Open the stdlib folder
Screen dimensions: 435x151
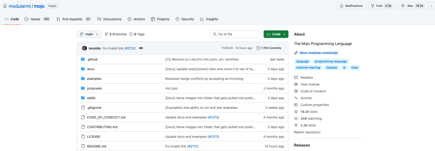coord(91,98)
